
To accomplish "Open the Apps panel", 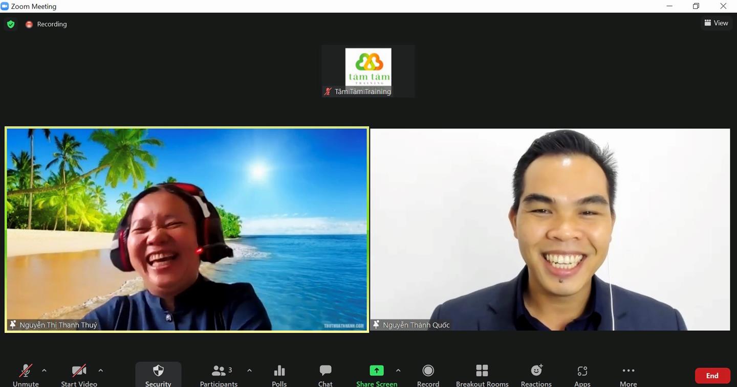I will tap(582, 374).
